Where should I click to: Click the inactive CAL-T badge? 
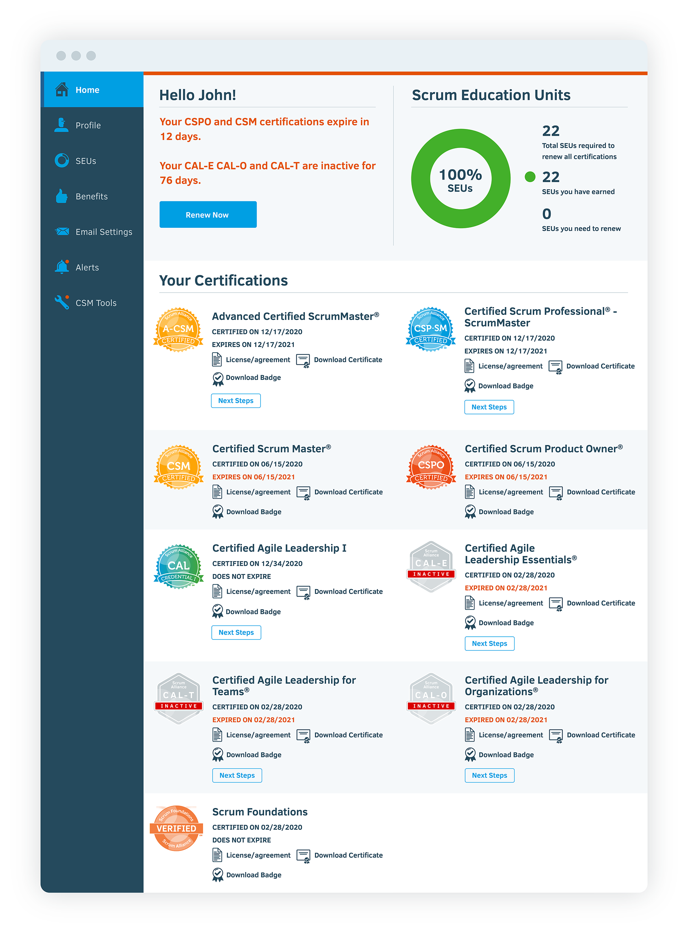tap(179, 699)
